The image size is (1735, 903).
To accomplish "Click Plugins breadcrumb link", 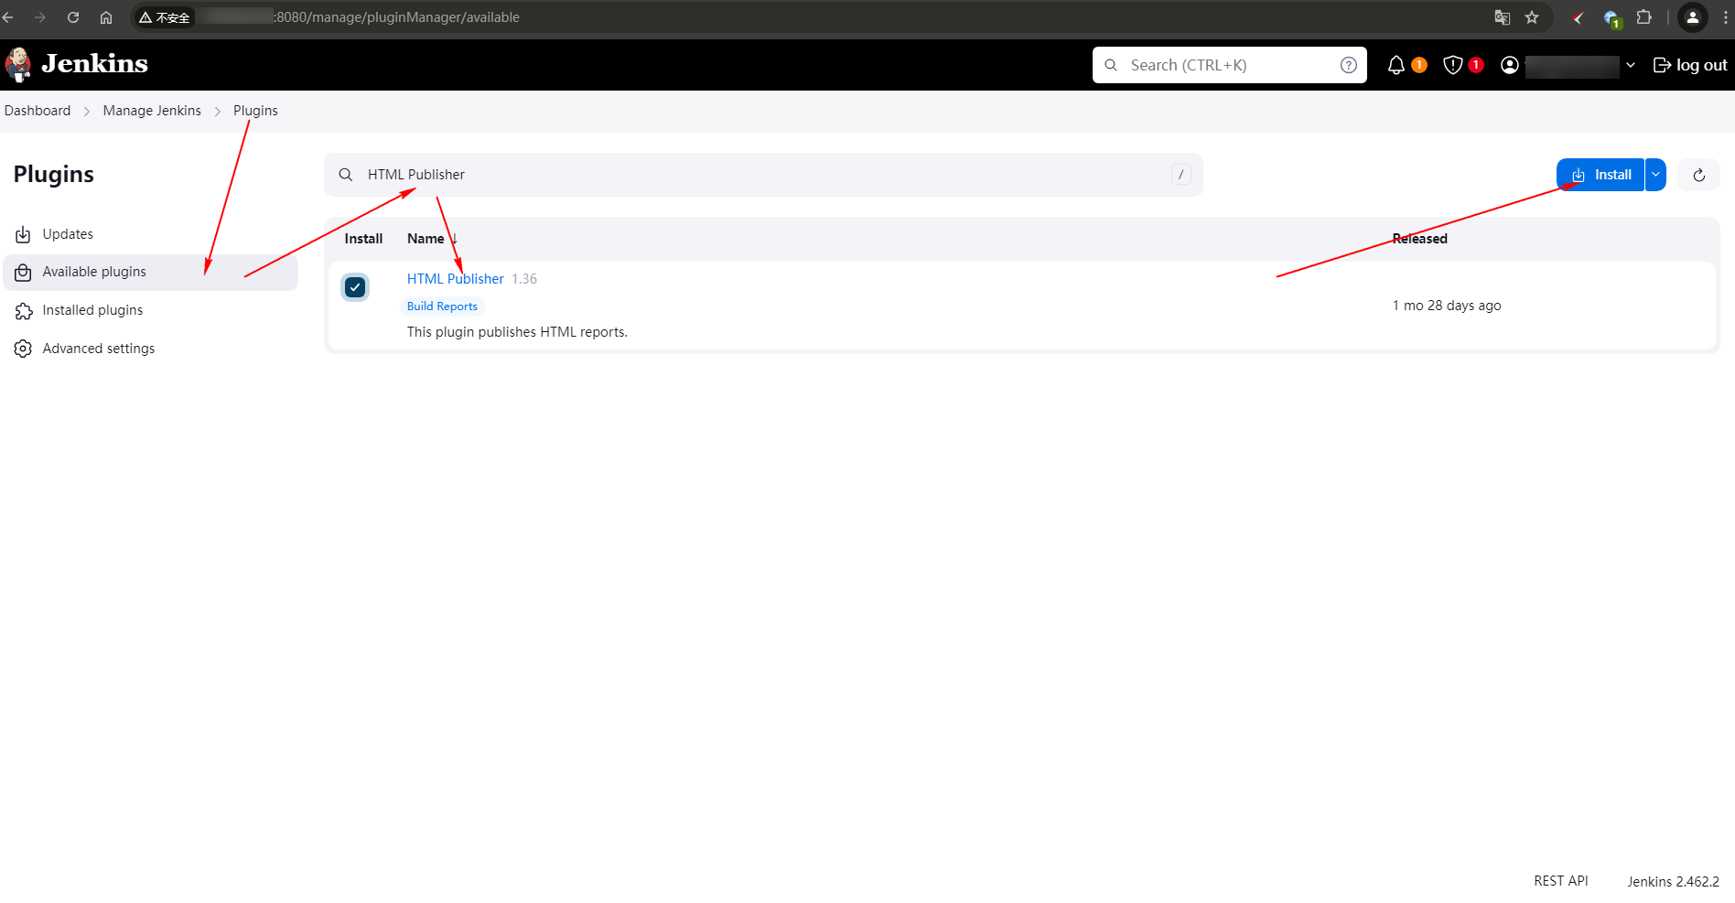I will click(x=255, y=111).
